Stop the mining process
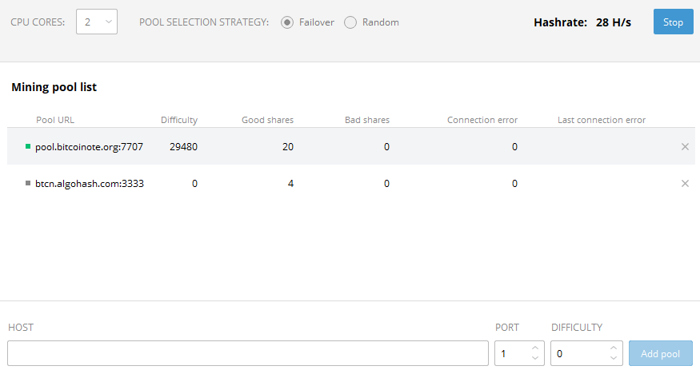Viewport: 700px width, 370px height. (x=673, y=22)
